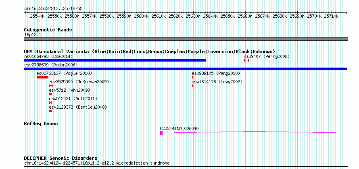Select the esv2575590 (McKernan2009) red variant glyph
The height and width of the screenshot is (169, 359).
(x=51, y=86)
